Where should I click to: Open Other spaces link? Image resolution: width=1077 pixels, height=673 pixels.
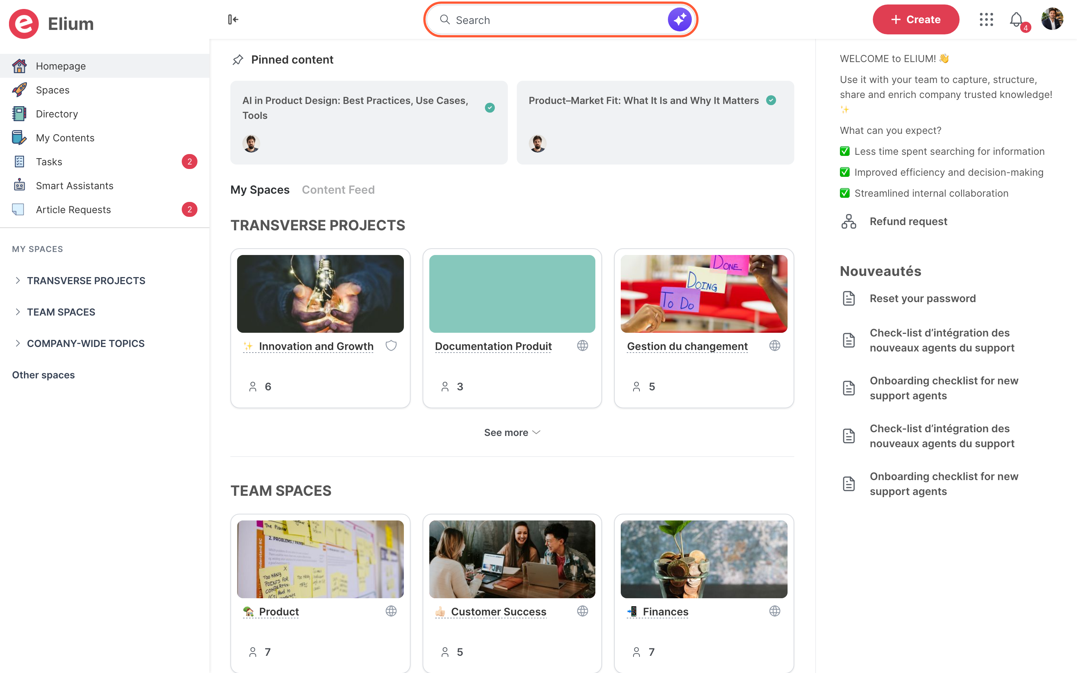click(x=43, y=375)
